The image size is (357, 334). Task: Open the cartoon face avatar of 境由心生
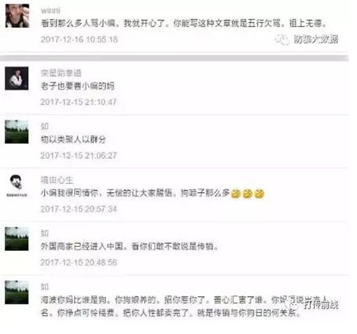click(x=16, y=185)
